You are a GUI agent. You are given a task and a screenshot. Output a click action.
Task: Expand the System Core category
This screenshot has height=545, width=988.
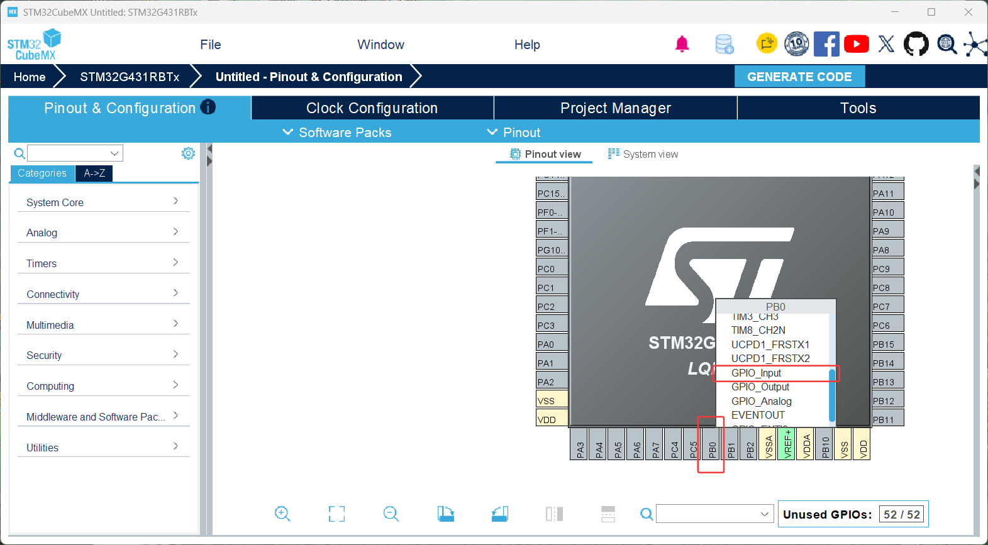tap(104, 202)
